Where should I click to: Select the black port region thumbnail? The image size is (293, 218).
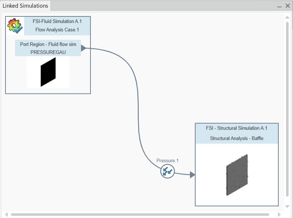pyautogui.click(x=48, y=72)
